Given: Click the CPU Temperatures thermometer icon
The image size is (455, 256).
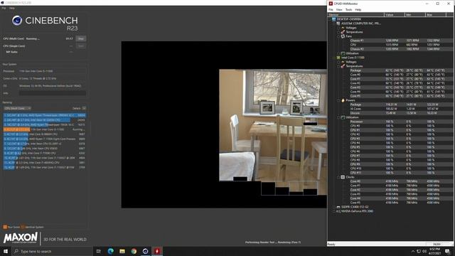Looking at the screenshot, I should click(x=343, y=66).
